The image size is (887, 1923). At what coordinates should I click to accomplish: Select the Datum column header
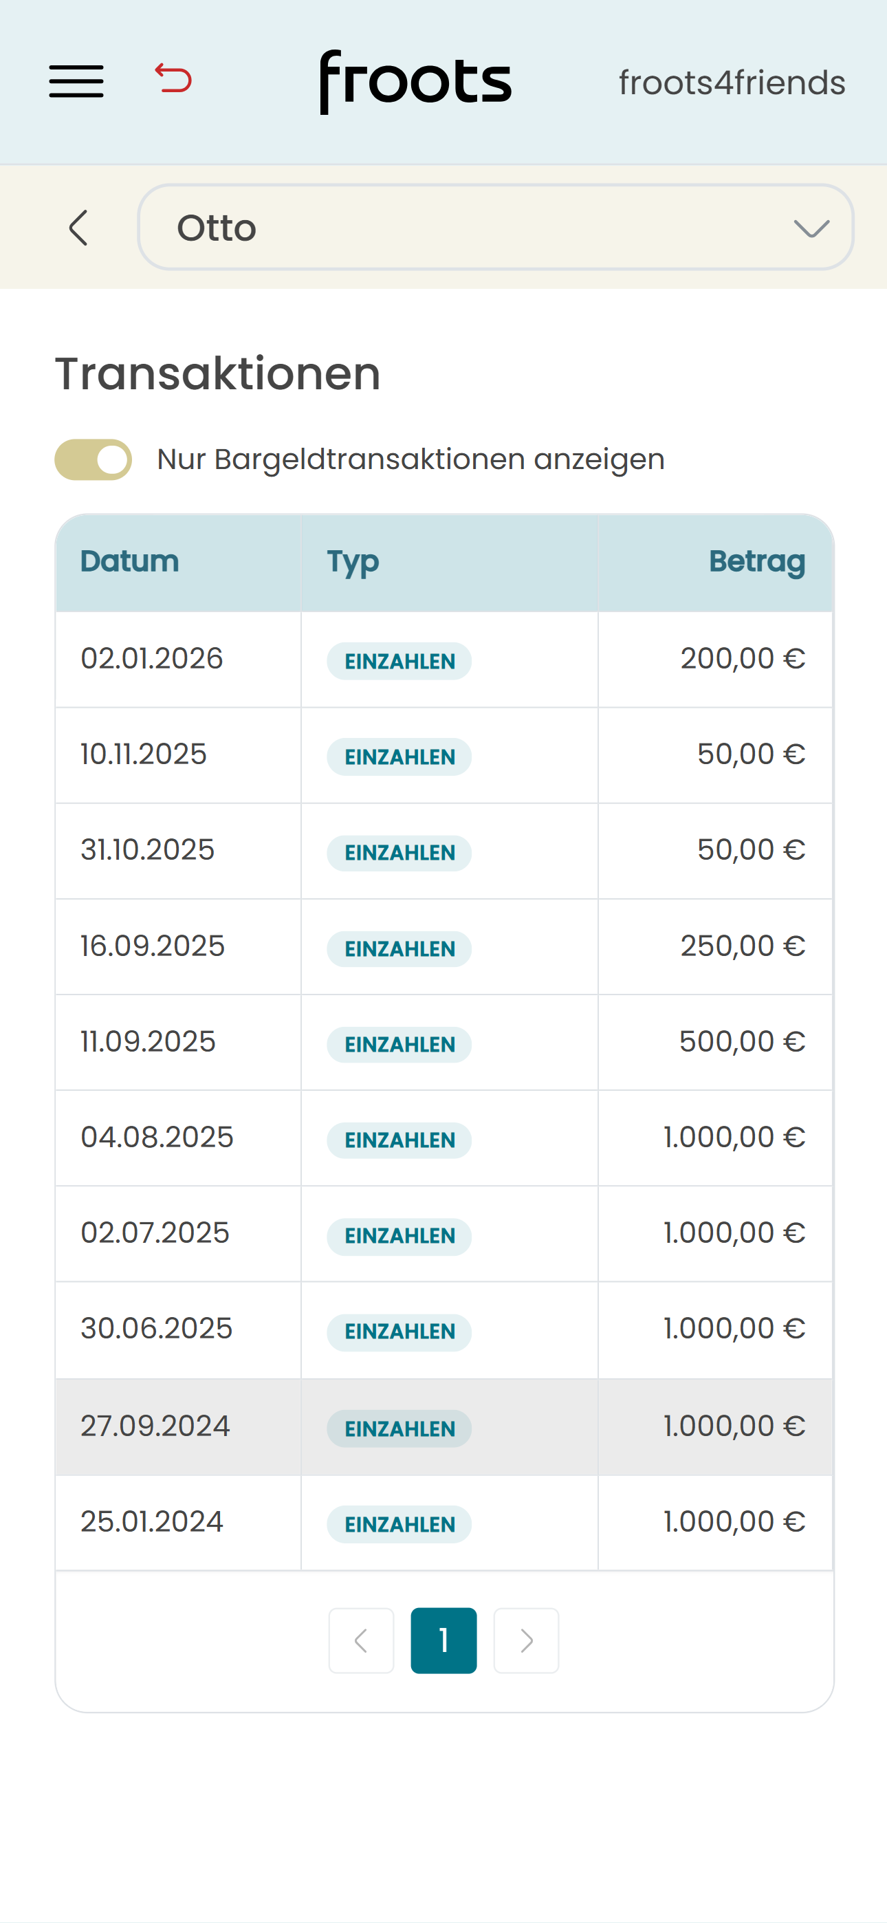click(x=129, y=561)
